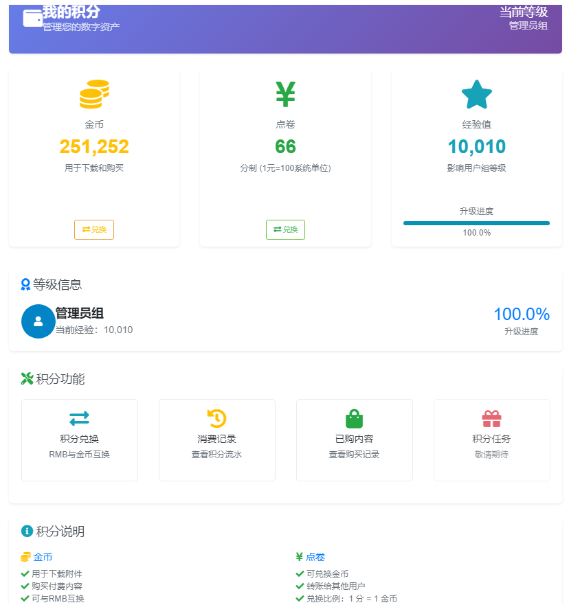Click the 已购内容 shopping bag icon
The image size is (580, 605).
click(x=354, y=418)
